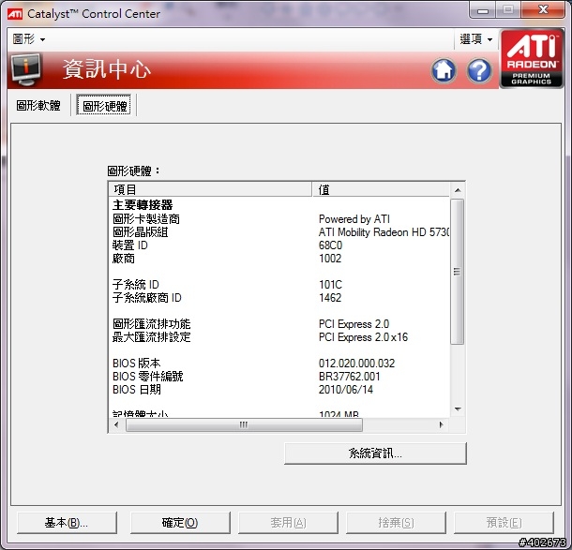Screen dimensions: 572x550
Task: Click the part number BR37762.001
Action: click(350, 377)
